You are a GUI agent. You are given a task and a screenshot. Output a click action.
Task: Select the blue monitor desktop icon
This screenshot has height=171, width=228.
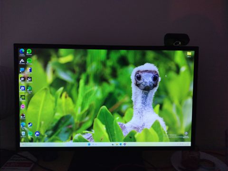[22, 70]
